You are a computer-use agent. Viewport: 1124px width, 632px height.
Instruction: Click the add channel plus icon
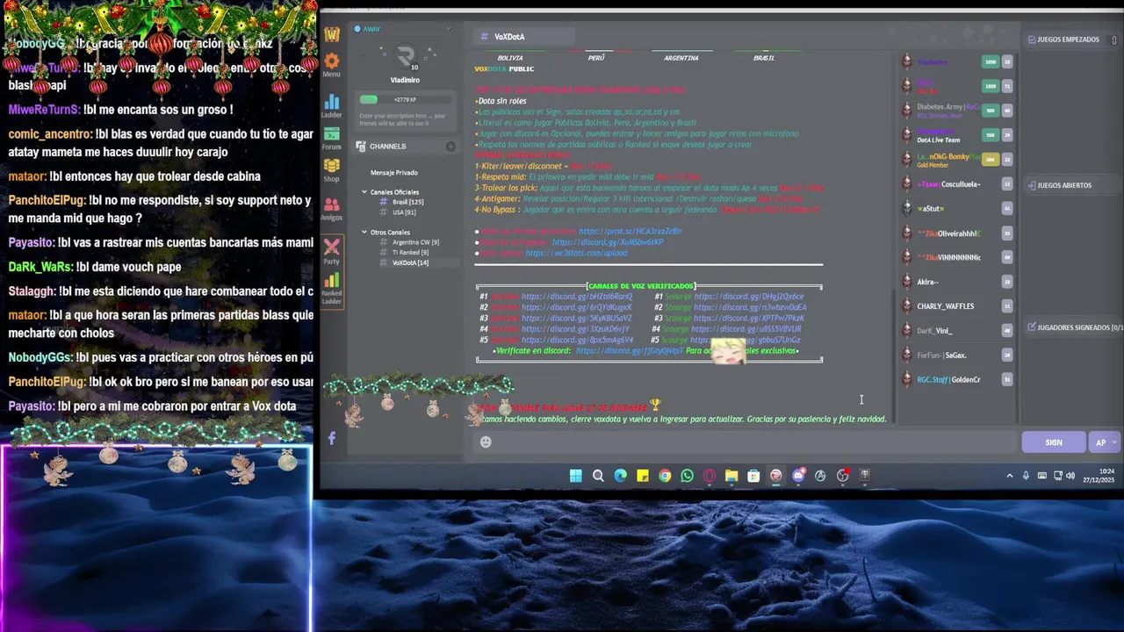(x=450, y=147)
